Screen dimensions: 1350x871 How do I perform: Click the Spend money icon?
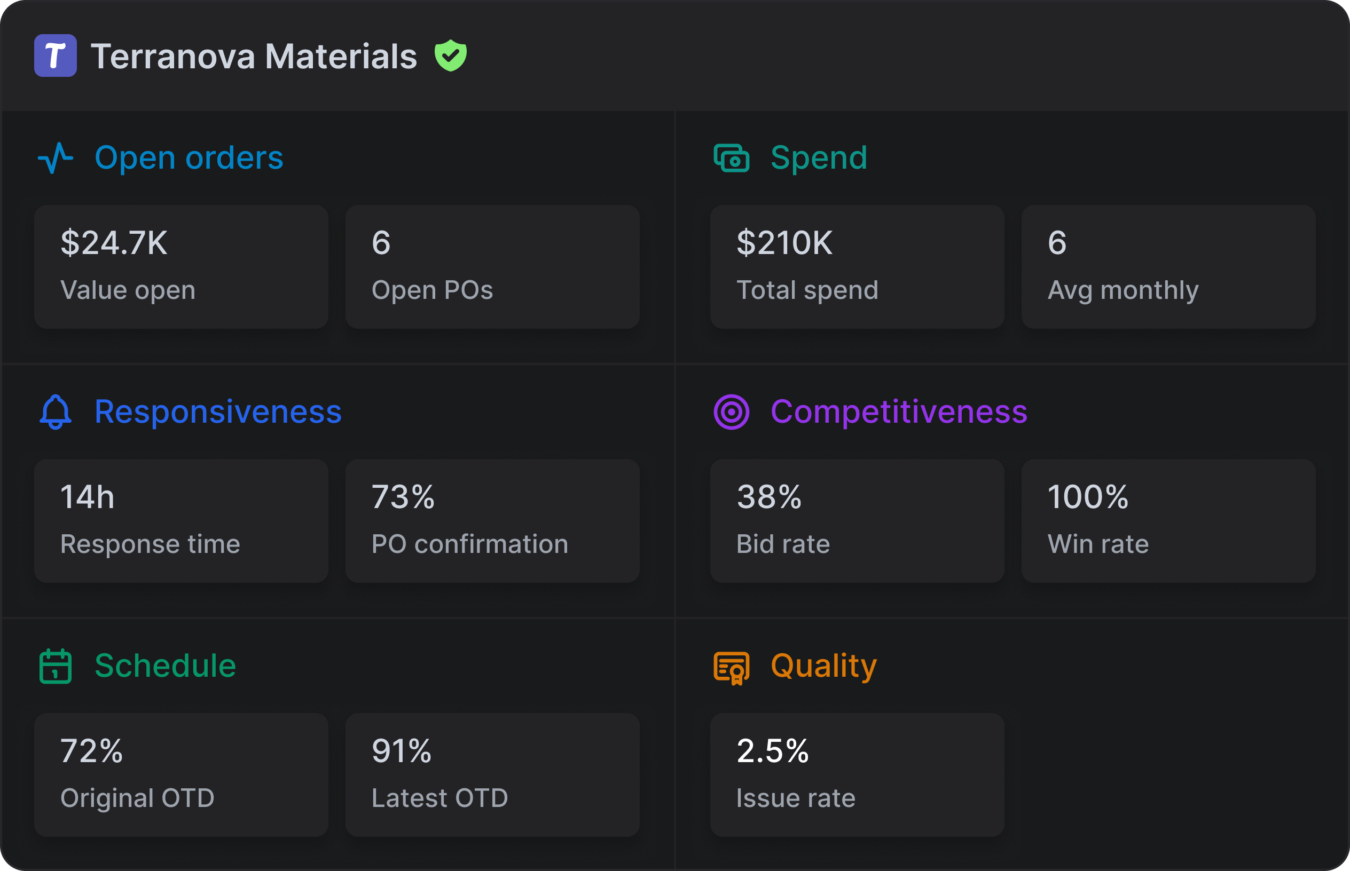[731, 158]
